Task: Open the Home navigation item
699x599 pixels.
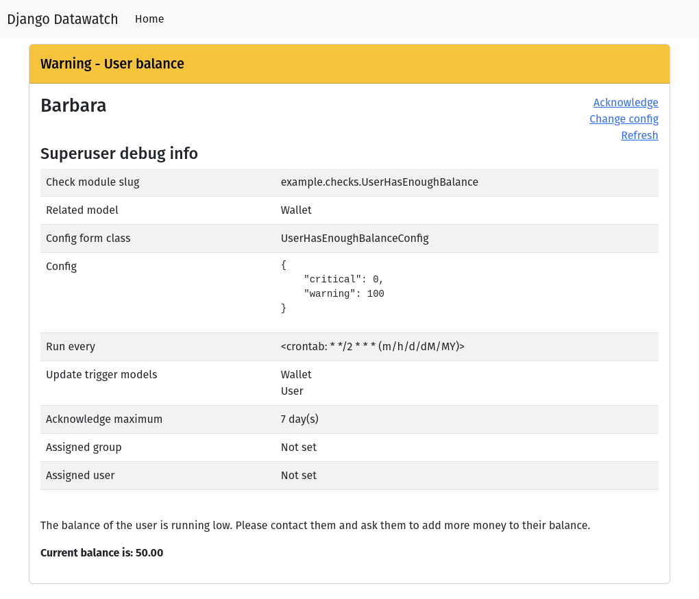Action: point(149,19)
